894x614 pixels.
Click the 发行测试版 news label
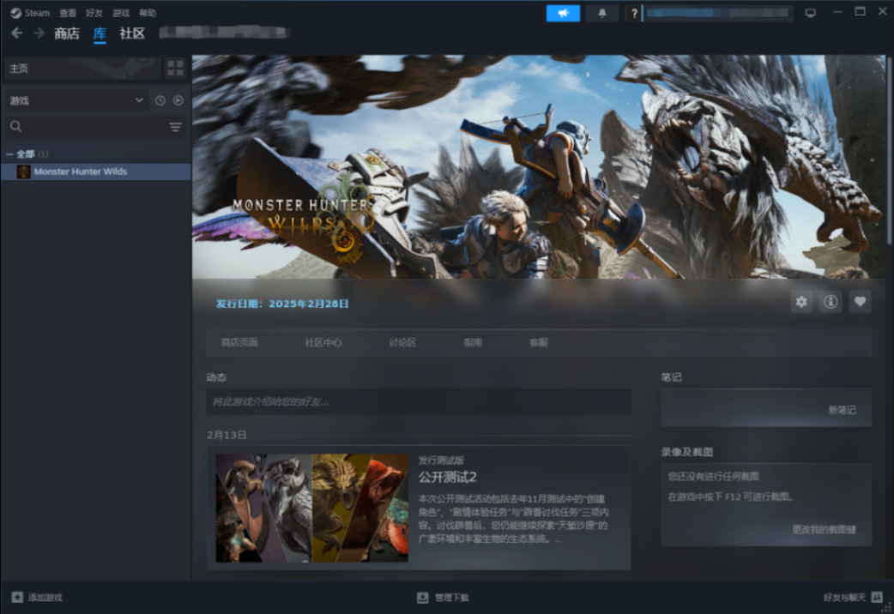pyautogui.click(x=441, y=460)
